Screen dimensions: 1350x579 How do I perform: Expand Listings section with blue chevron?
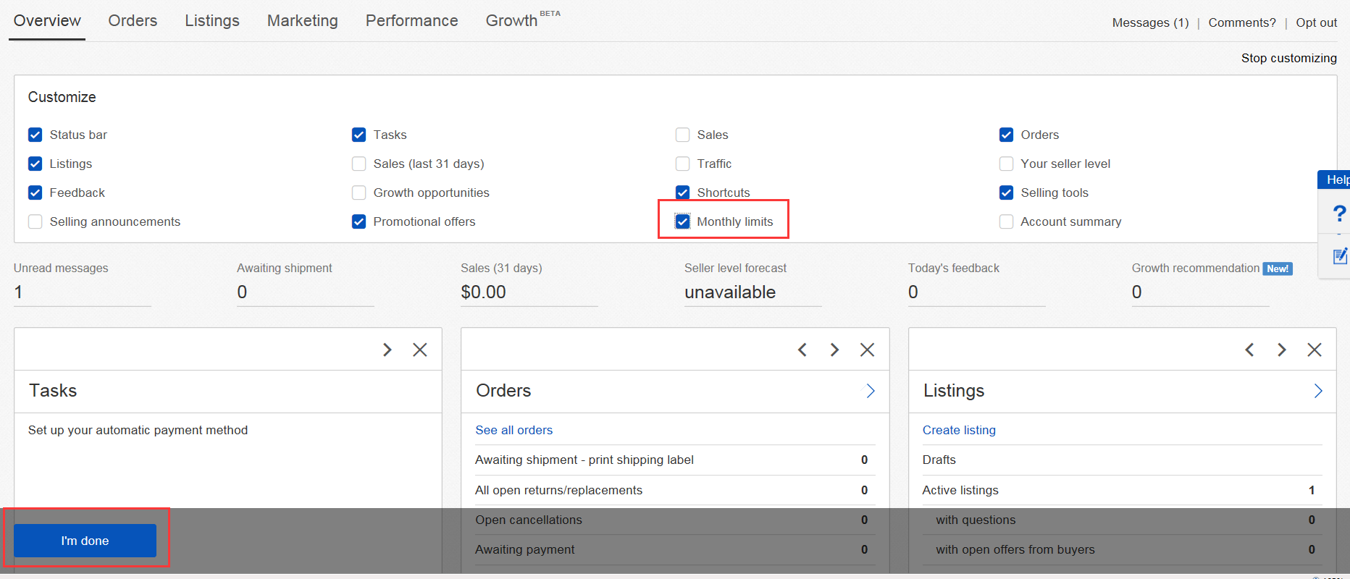pyautogui.click(x=1317, y=391)
